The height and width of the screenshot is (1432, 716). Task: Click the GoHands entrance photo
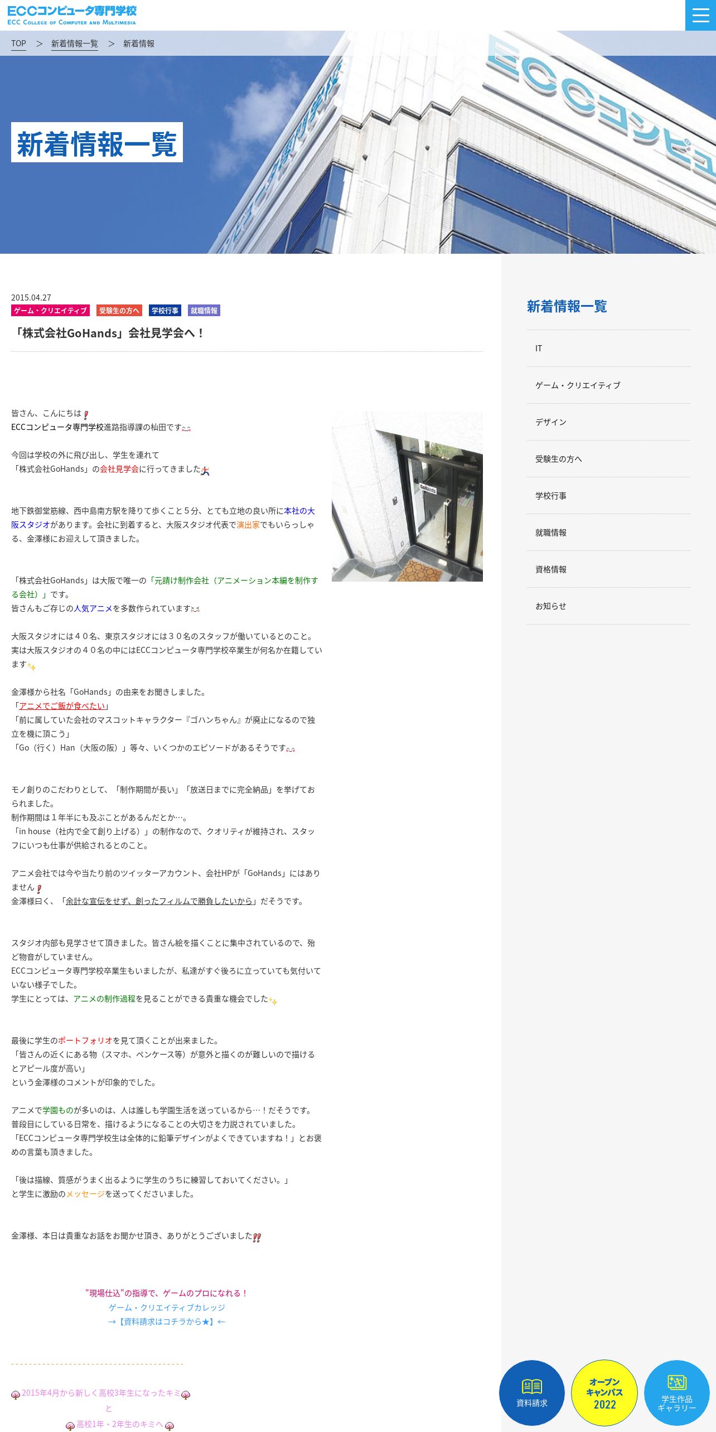pos(407,496)
